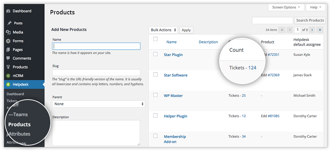Open the Pages menu item
This screenshot has height=151, width=331.
(x=18, y=50)
